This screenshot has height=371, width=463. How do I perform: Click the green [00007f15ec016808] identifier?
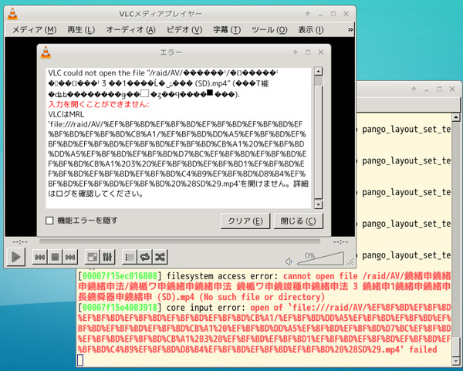coord(120,276)
